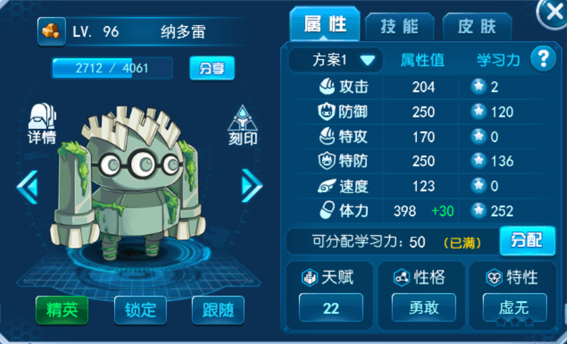The width and height of the screenshot is (567, 344).
Task: Click the 2712 / 4061 experience bar
Action: (112, 68)
